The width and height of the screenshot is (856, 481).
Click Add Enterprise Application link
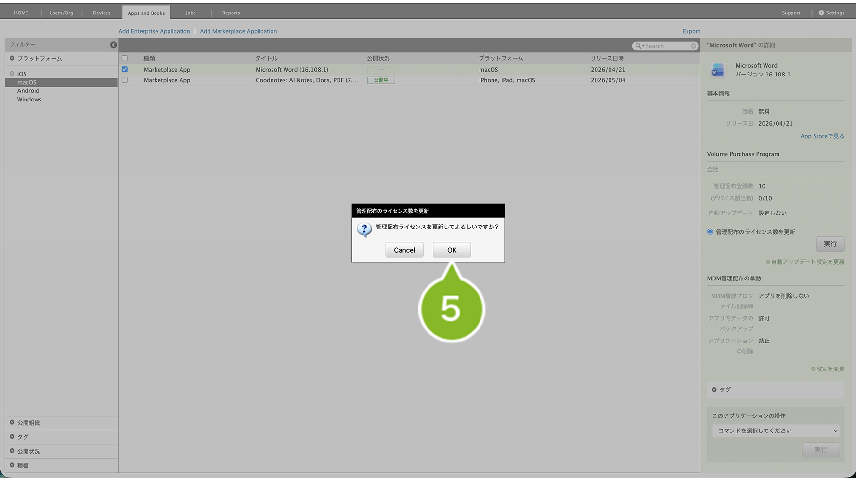tap(154, 31)
